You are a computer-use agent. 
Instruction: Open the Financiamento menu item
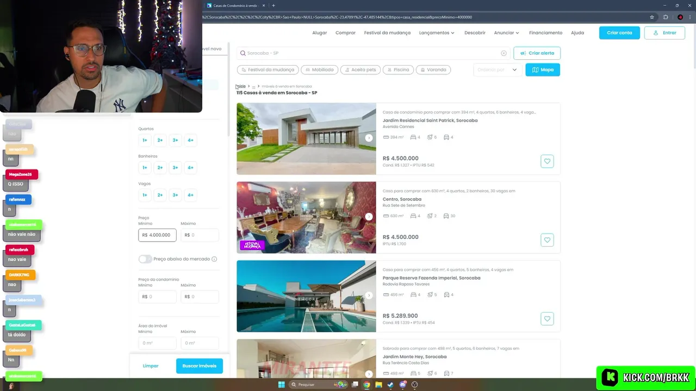coord(545,33)
